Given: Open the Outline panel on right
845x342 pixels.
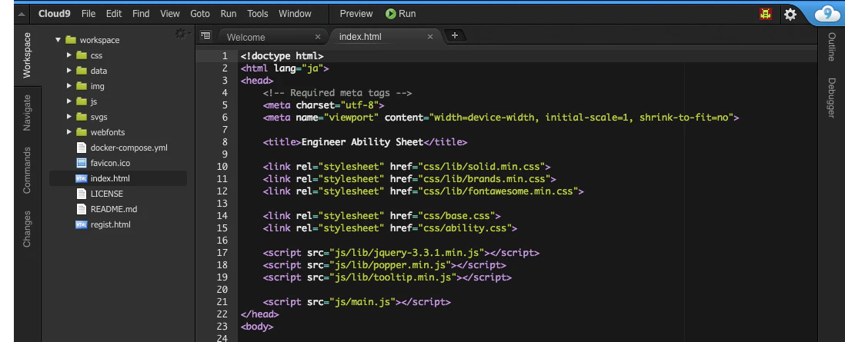Looking at the screenshot, I should tap(831, 47).
